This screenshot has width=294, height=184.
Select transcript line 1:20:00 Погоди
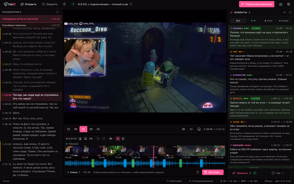point(31,97)
